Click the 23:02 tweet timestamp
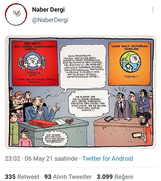Screen dimensions: 161x181 13,159
